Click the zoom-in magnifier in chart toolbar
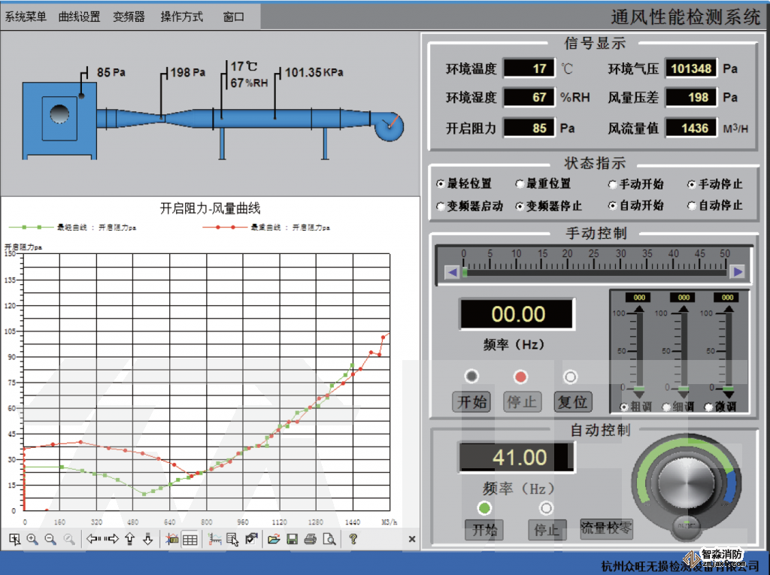The height and width of the screenshot is (575, 770). [x=32, y=539]
